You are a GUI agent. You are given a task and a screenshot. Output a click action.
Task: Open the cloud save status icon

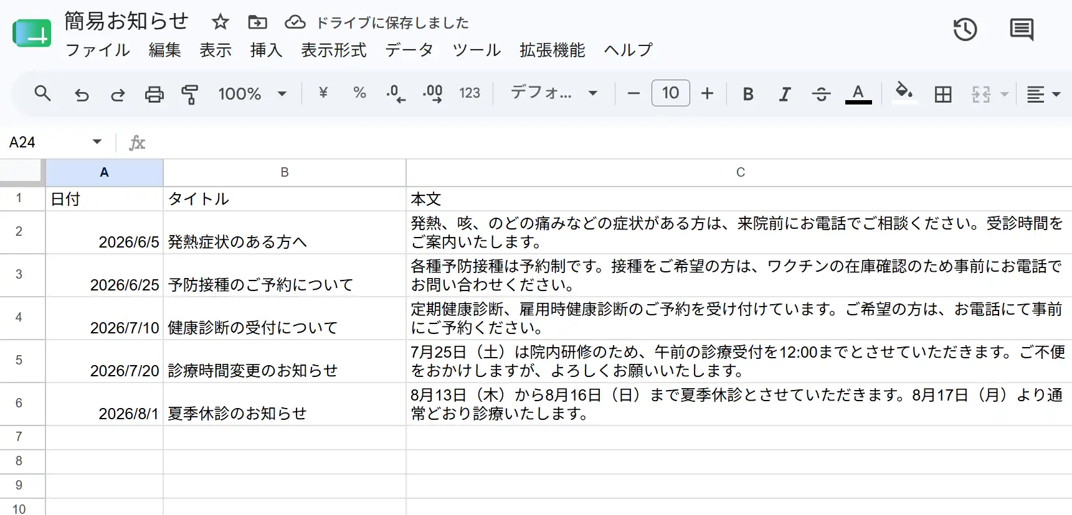295,22
